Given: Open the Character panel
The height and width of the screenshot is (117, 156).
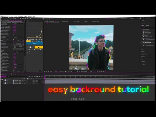Looking at the screenshot, I should tap(143, 61).
